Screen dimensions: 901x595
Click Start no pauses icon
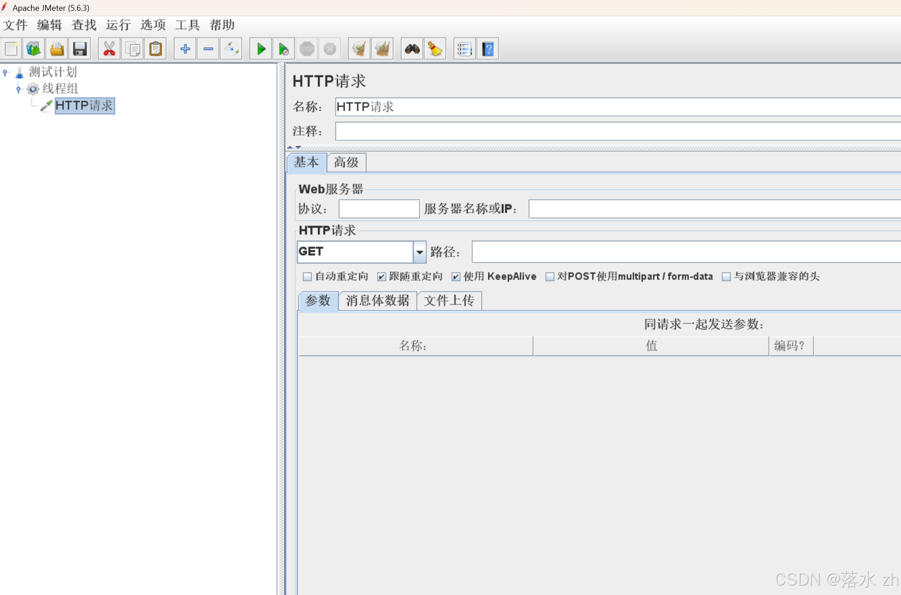(x=284, y=49)
